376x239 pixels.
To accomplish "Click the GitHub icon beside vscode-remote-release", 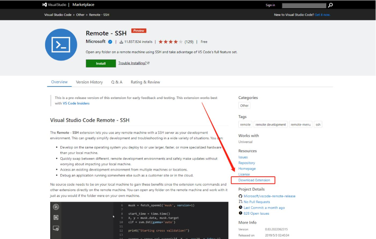I will 240,196.
